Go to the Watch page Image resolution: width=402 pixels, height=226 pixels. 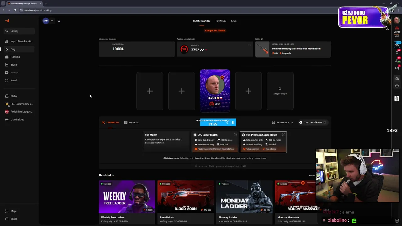(19, 73)
